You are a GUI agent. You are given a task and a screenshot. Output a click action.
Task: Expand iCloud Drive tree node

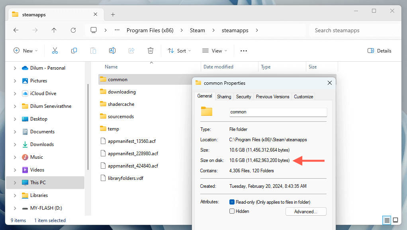click(15, 94)
